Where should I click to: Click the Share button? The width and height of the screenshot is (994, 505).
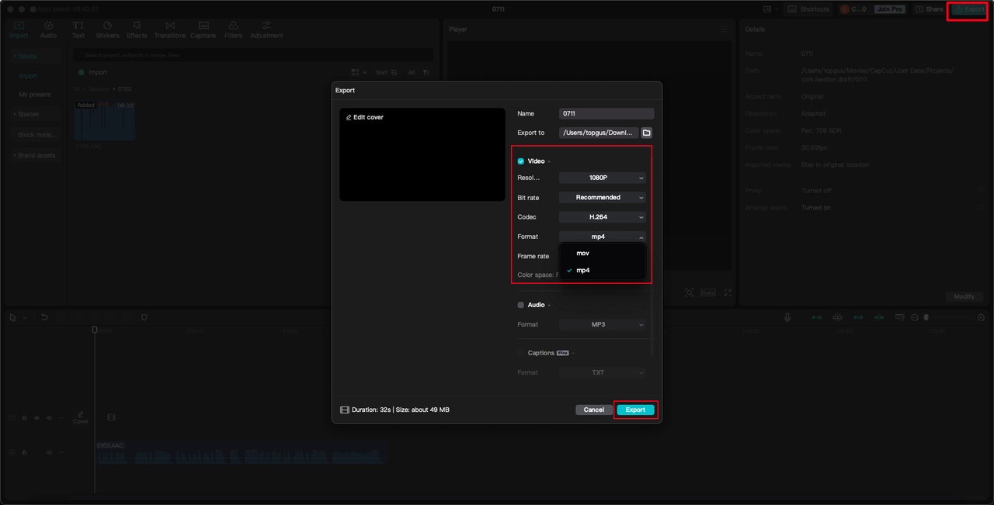[x=929, y=9]
